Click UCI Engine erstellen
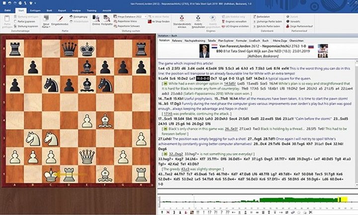The width and height of the screenshot is (358, 215). 235,26
